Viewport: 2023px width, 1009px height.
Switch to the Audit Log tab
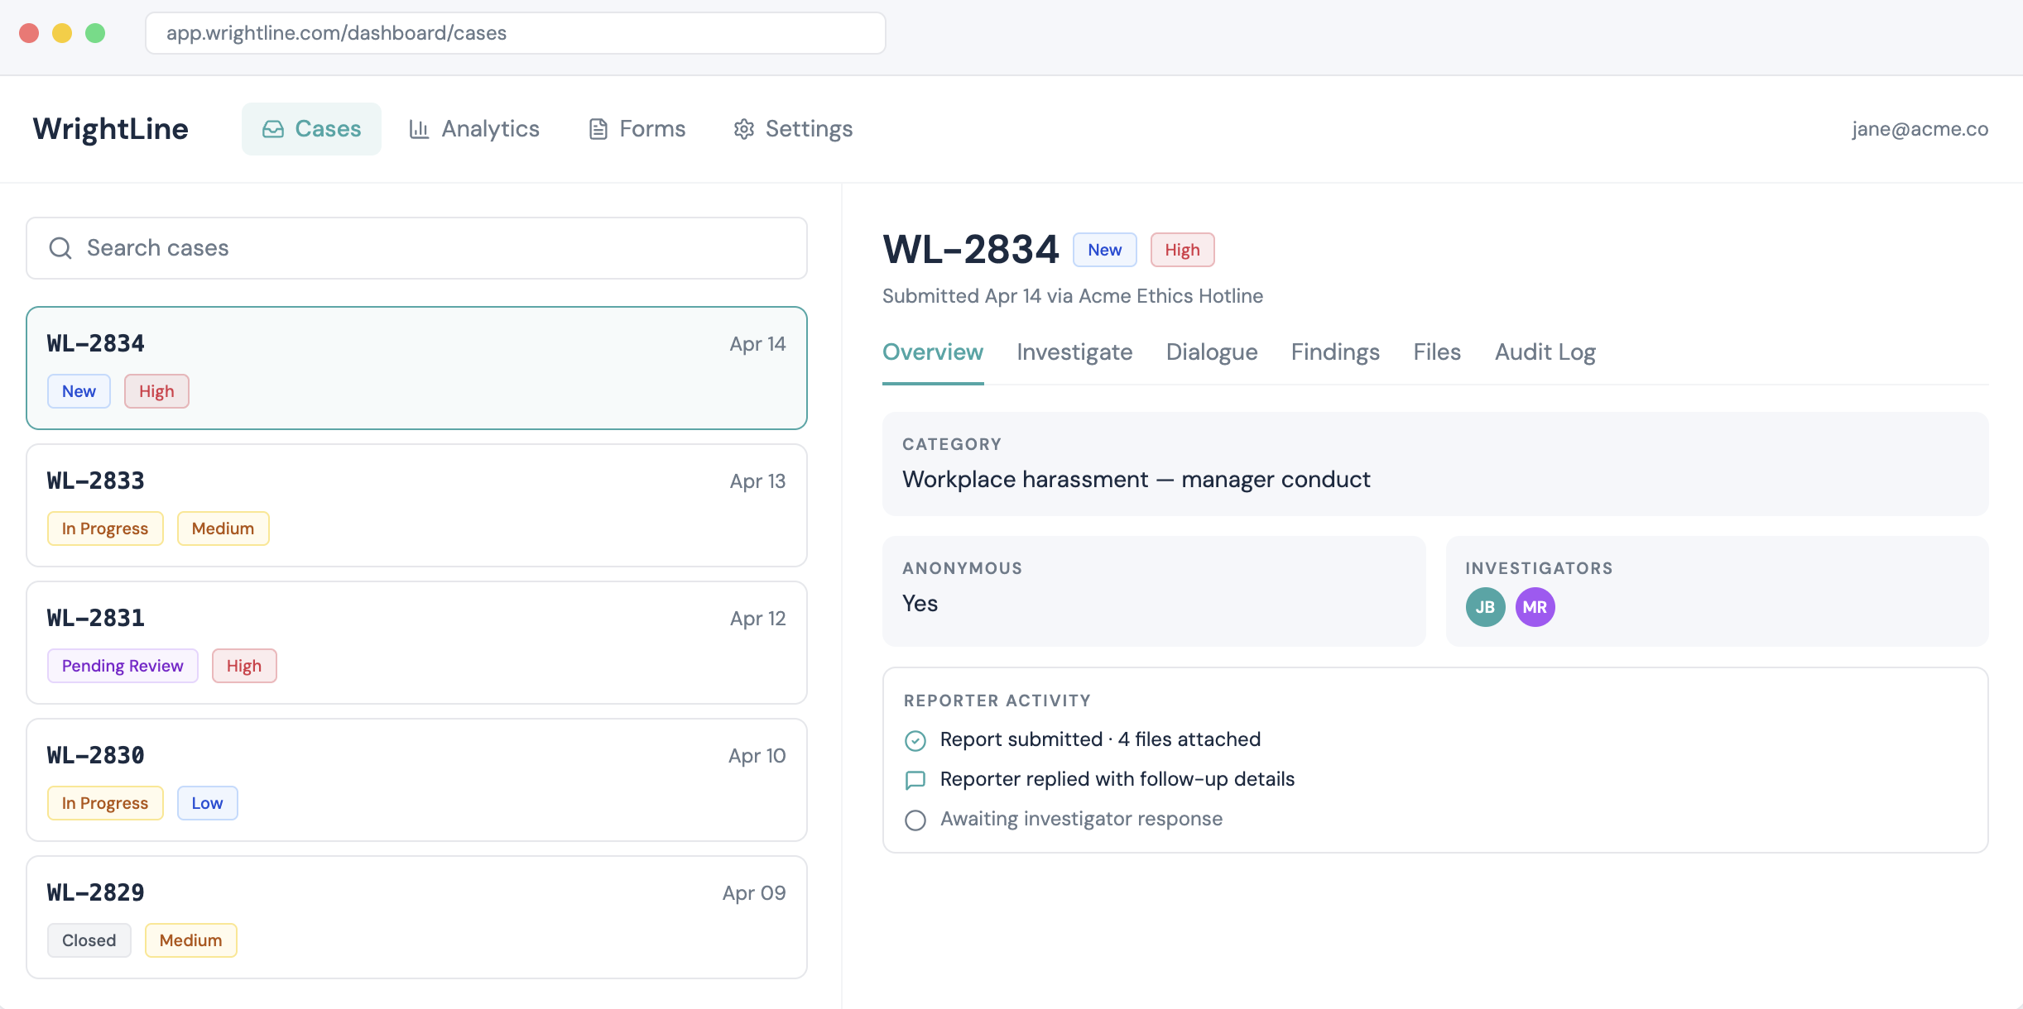click(1545, 352)
